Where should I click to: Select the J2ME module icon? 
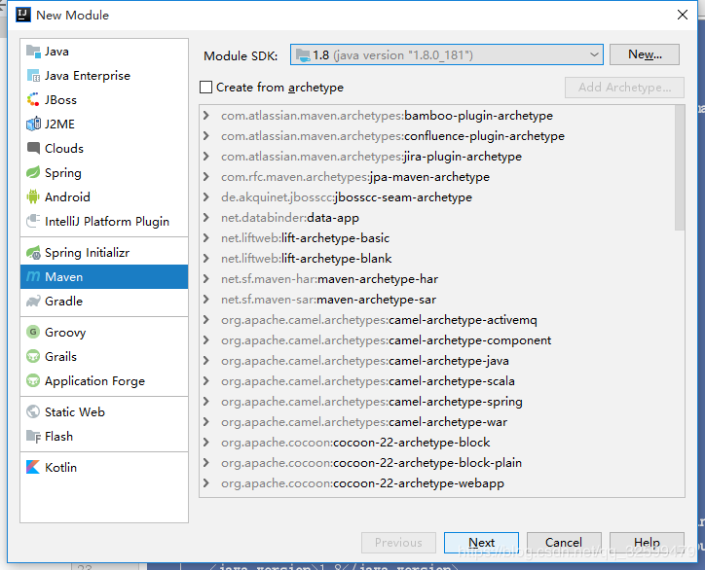33,124
